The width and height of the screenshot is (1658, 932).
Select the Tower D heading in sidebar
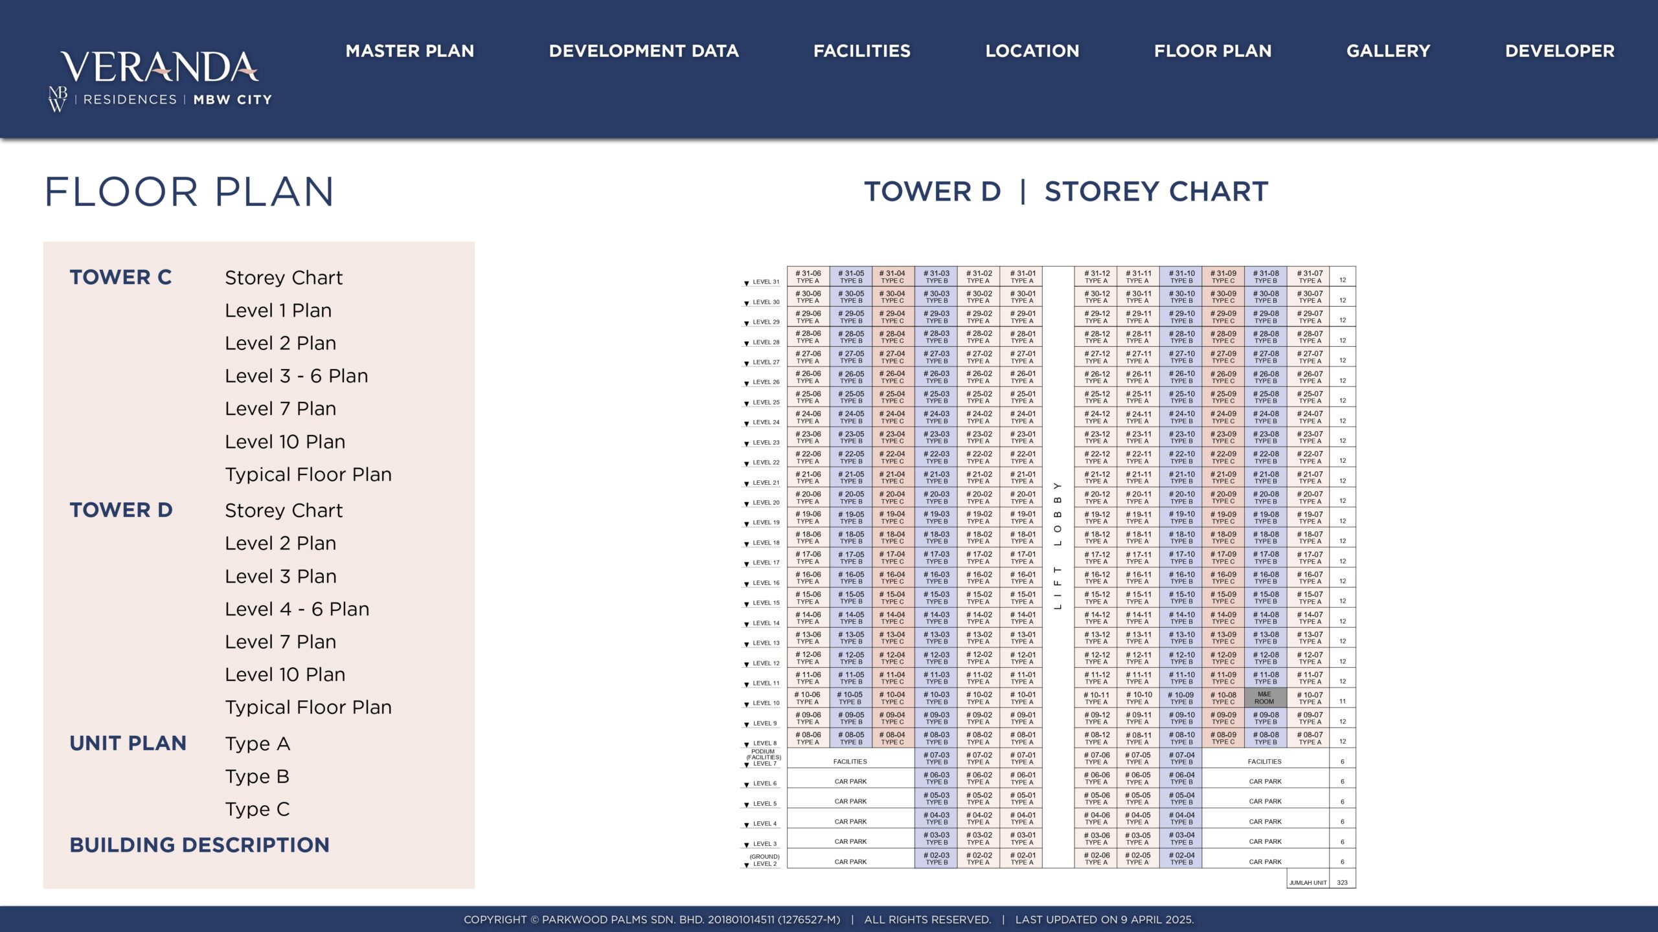[x=121, y=510]
